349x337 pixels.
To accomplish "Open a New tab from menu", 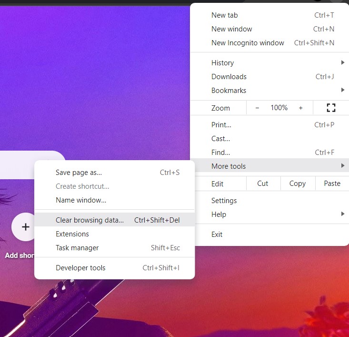I will pyautogui.click(x=270, y=15).
